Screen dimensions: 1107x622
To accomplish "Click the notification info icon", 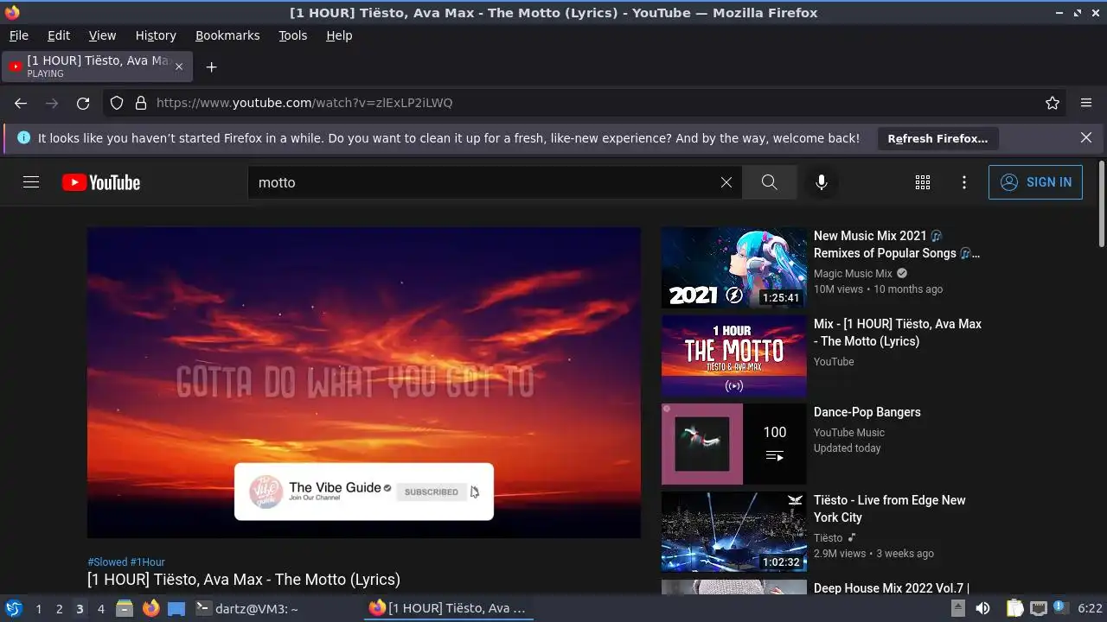I will tap(23, 137).
